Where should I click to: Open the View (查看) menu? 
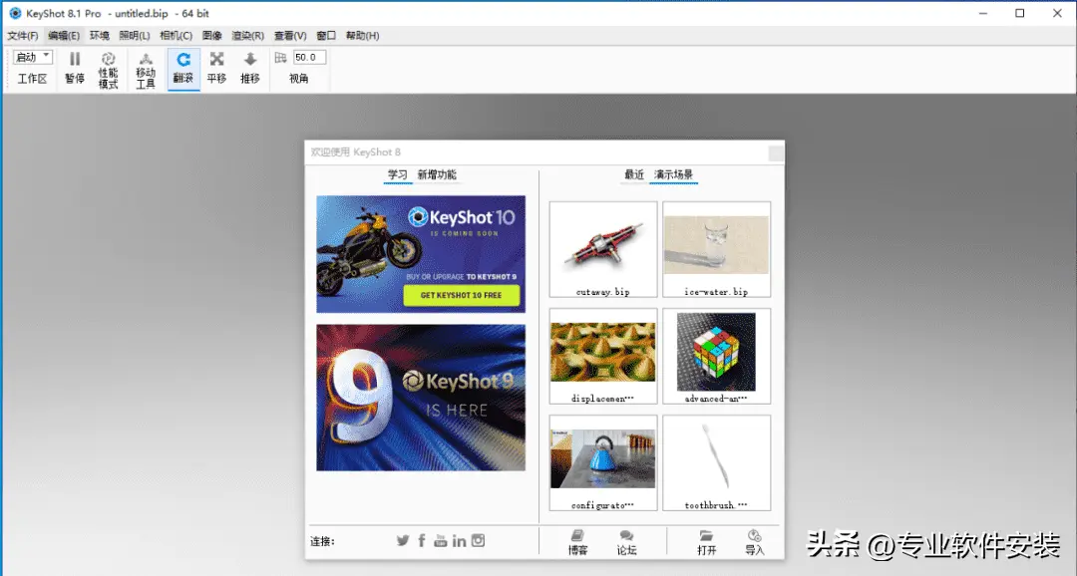coord(290,36)
